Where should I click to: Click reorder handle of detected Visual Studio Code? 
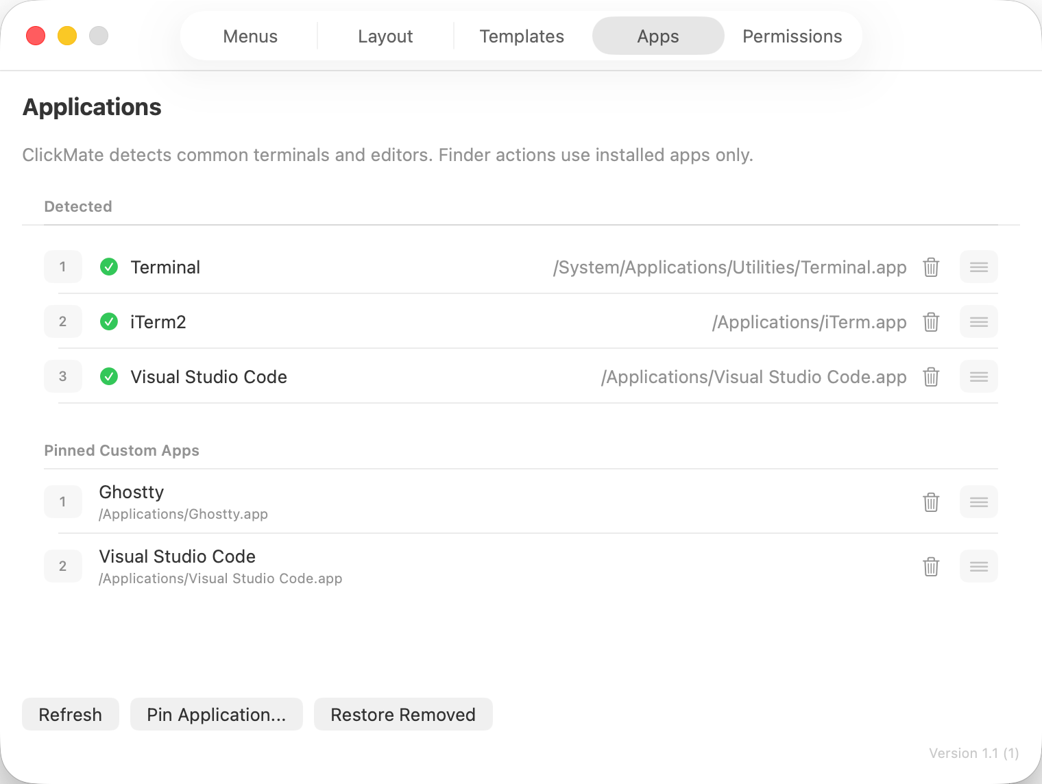pos(979,376)
